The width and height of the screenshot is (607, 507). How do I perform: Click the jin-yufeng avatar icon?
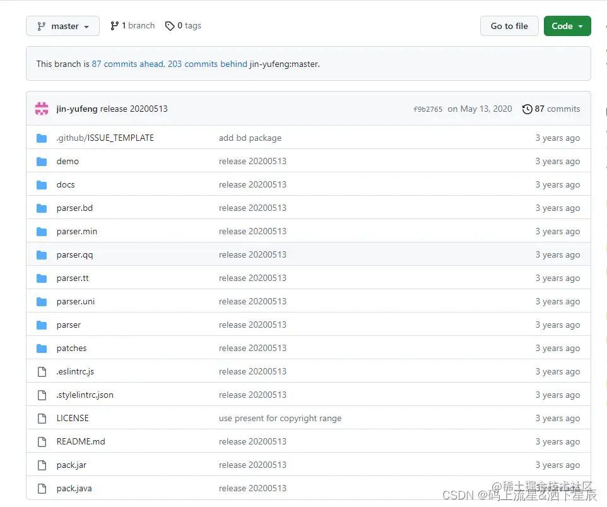click(42, 109)
